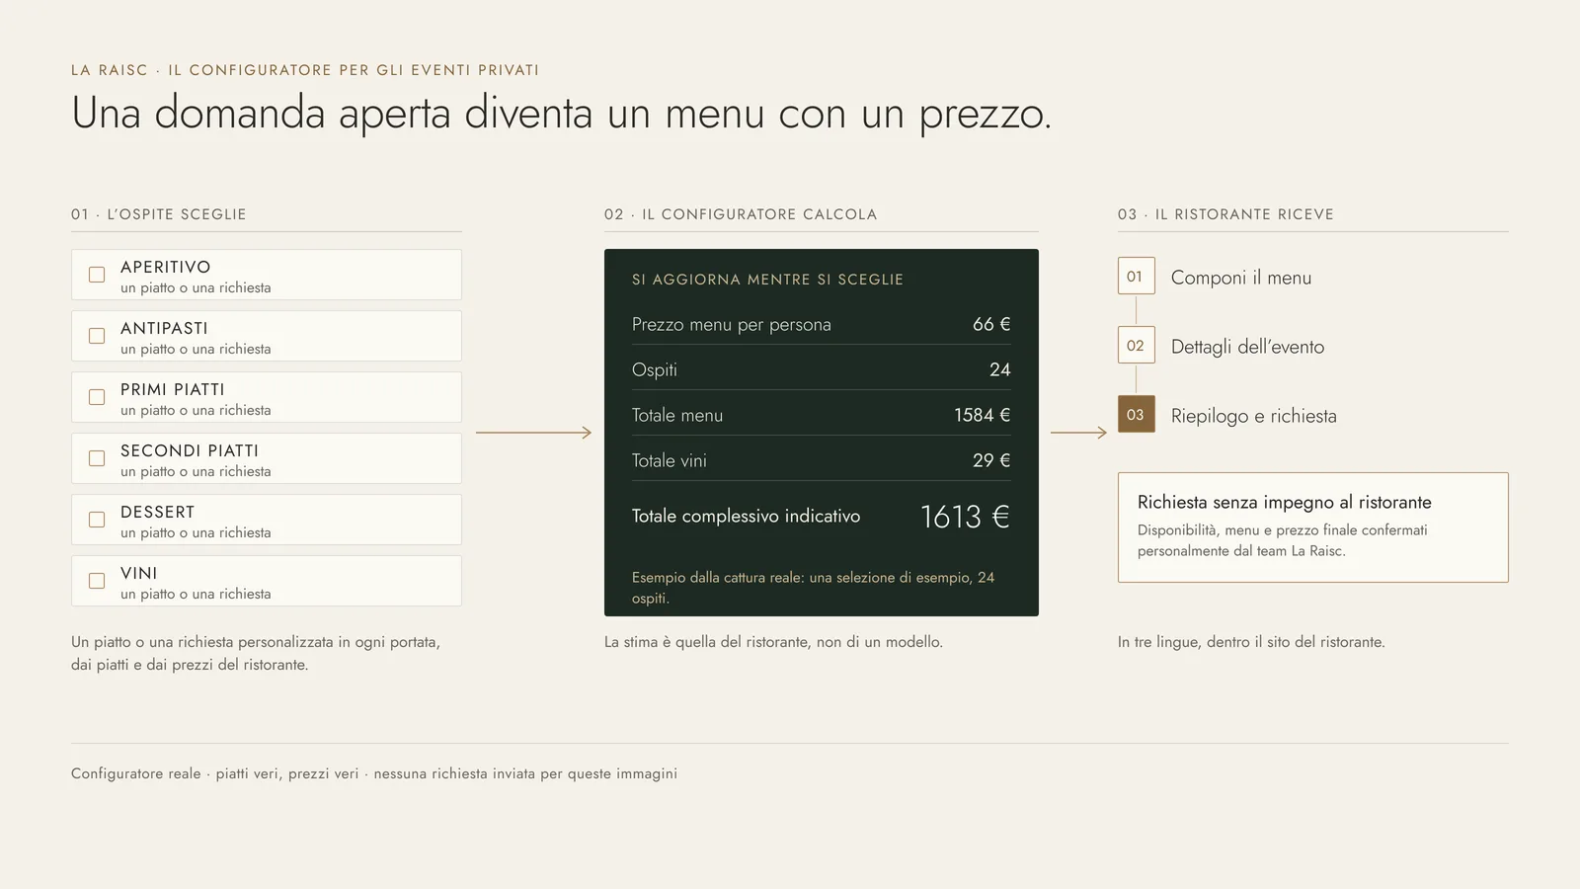Click the grand total '1613 €'

tap(965, 517)
